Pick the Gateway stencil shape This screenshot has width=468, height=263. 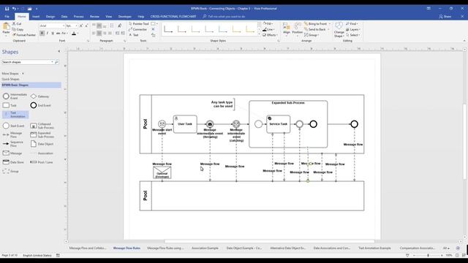[40, 96]
